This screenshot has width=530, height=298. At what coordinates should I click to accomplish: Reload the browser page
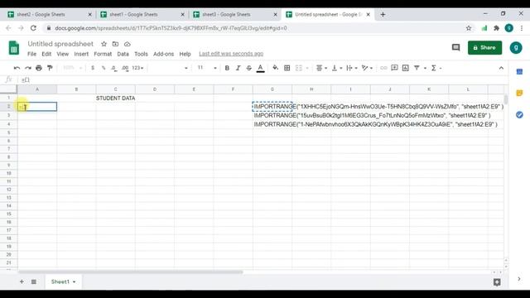[33, 28]
